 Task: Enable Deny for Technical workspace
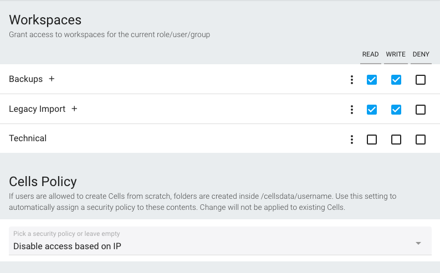pyautogui.click(x=421, y=140)
